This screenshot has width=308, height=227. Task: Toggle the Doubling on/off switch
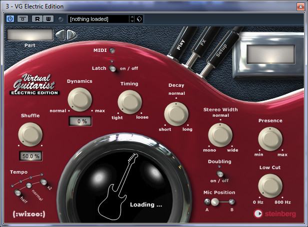(x=220, y=174)
